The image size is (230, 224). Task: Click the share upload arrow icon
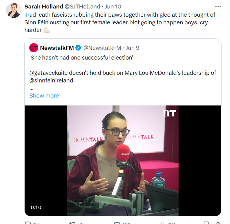(x=218, y=223)
